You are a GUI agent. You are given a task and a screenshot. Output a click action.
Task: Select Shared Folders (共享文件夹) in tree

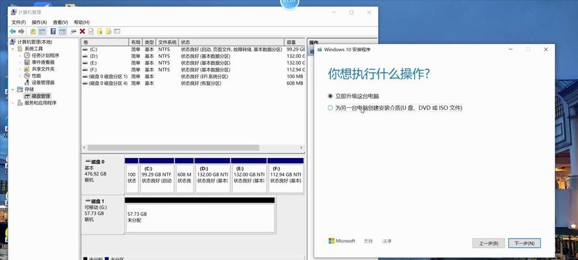click(43, 69)
